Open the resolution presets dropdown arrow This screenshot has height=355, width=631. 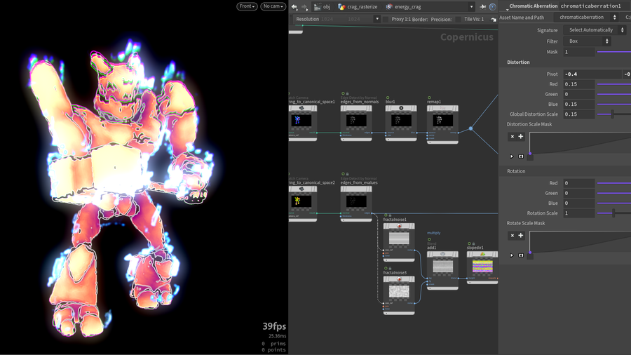tap(377, 19)
